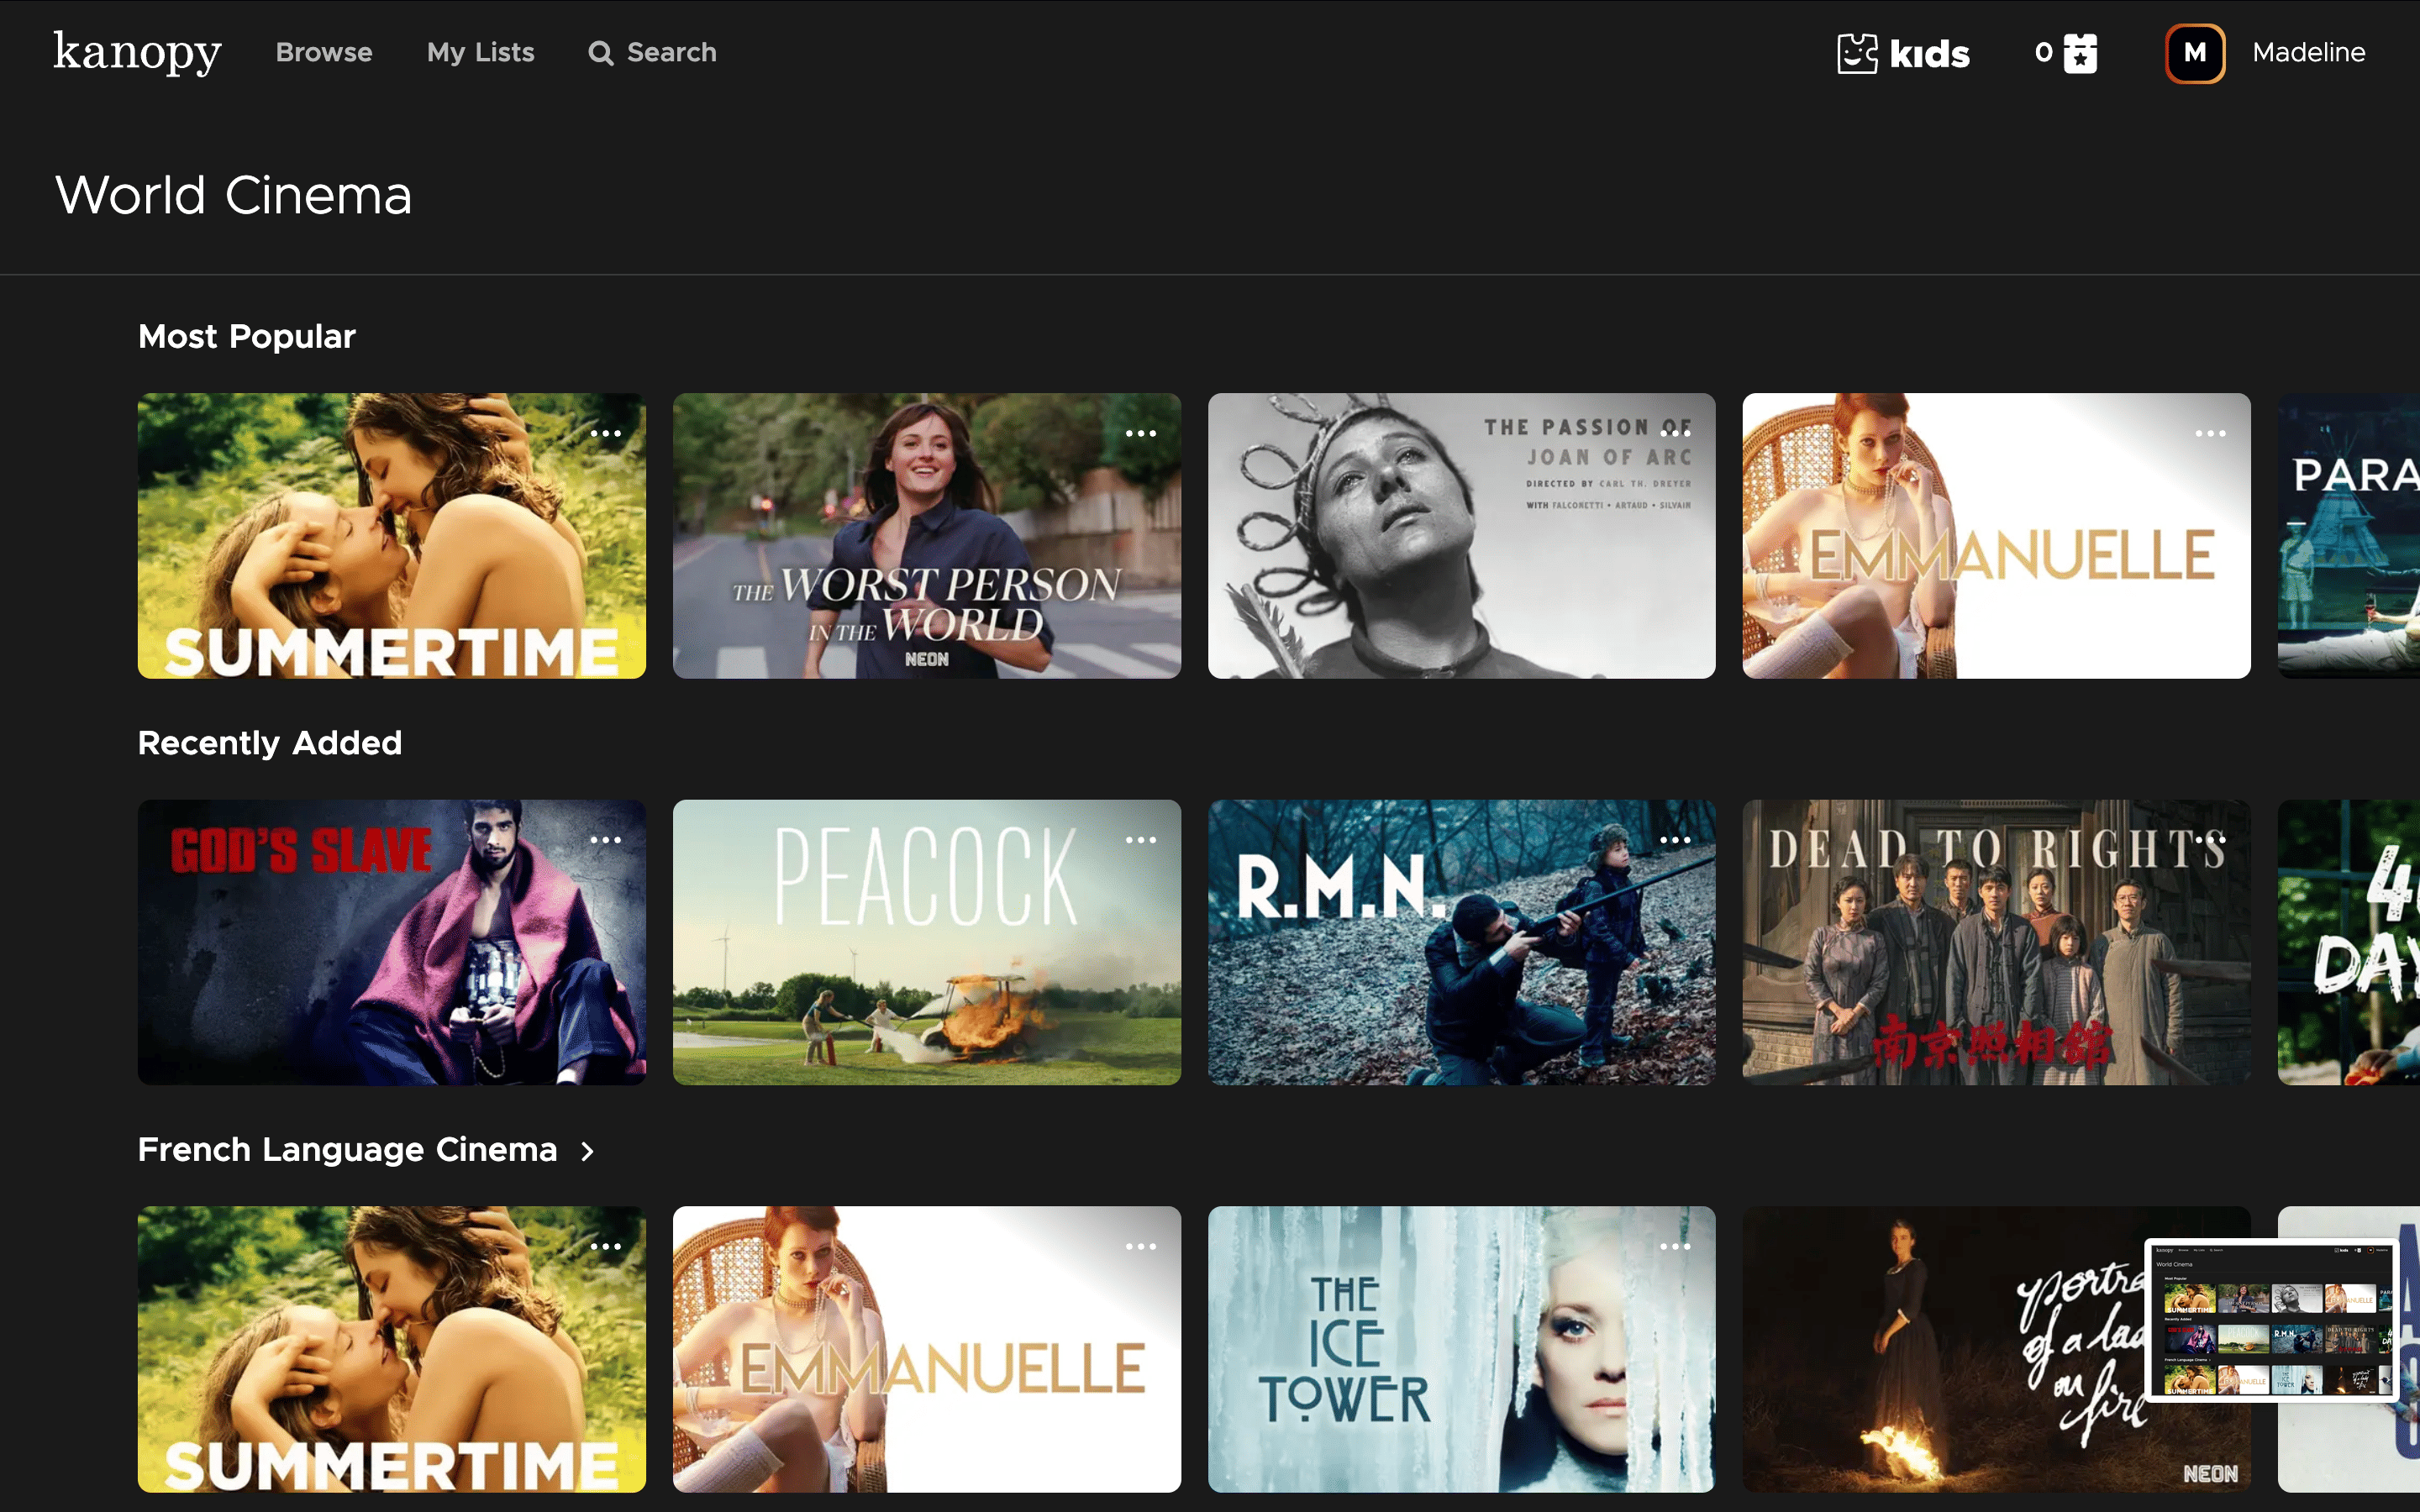Screen dimensions: 2420x1512
Task: Click the kanopy logo home link
Action: [137, 52]
